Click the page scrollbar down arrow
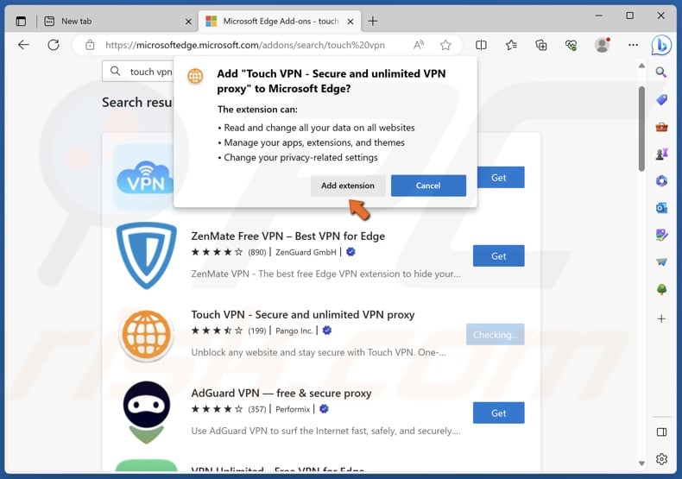This screenshot has height=479, width=682. (641, 463)
